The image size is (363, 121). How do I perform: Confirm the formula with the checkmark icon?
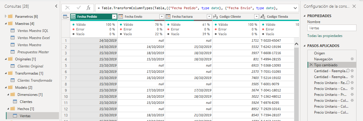click(79, 8)
